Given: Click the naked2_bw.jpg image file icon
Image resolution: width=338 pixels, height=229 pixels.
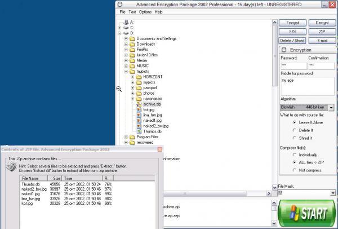Looking at the screenshot, I should 139,126.
